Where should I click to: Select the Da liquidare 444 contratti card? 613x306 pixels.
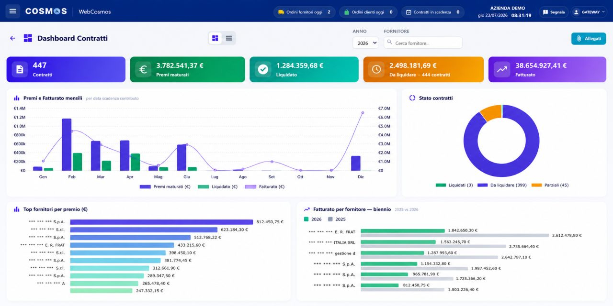(423, 69)
